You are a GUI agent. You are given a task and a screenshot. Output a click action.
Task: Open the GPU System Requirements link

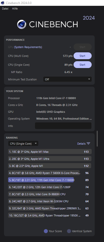tap(28, 47)
